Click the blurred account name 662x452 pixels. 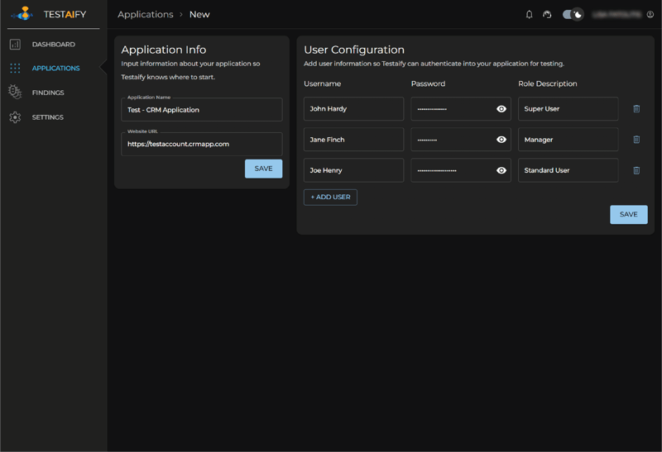616,14
